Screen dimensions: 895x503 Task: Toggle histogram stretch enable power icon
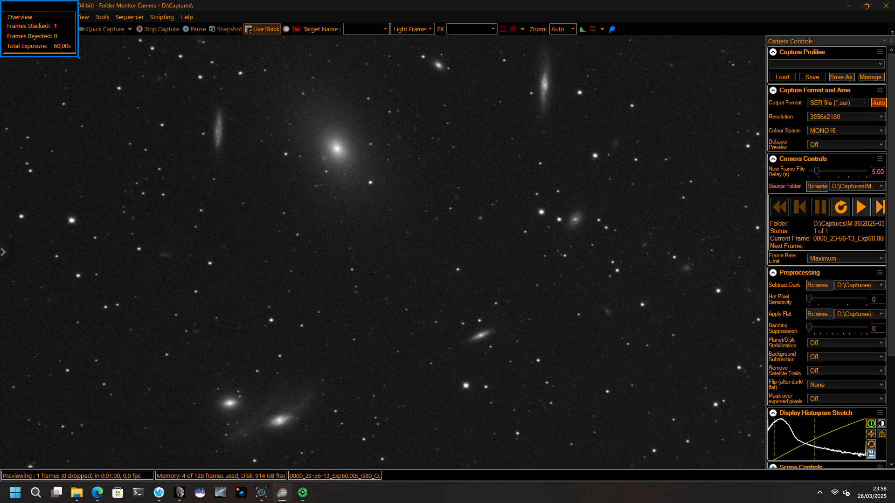tap(871, 423)
